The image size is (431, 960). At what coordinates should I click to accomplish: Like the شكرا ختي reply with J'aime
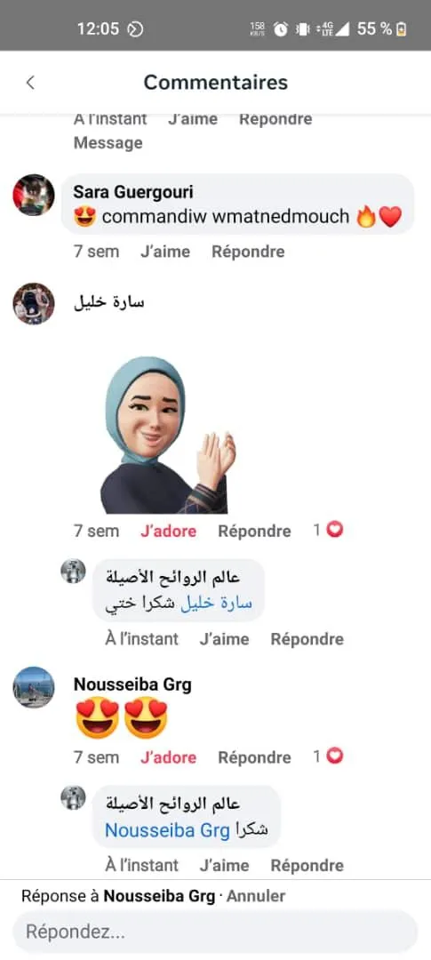click(x=224, y=639)
